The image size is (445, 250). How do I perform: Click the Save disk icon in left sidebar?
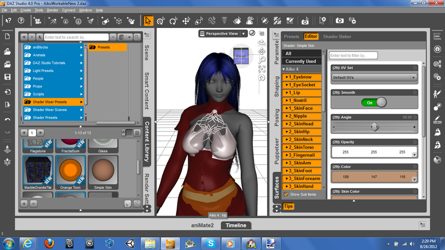(7, 77)
